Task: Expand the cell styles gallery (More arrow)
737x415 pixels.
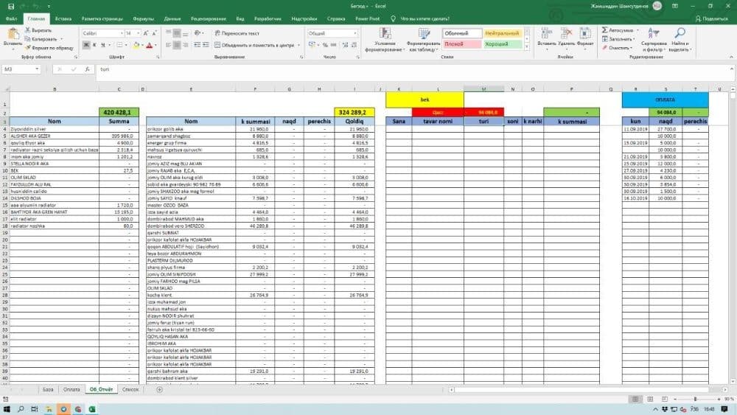Action: [x=527, y=47]
